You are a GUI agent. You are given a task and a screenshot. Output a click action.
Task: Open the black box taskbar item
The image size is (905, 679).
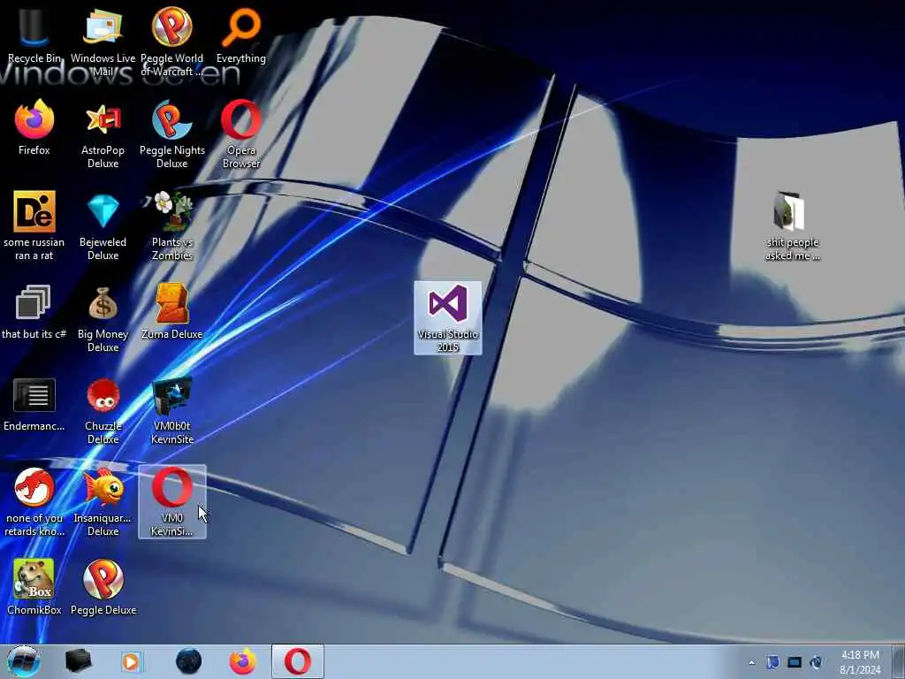pyautogui.click(x=78, y=661)
